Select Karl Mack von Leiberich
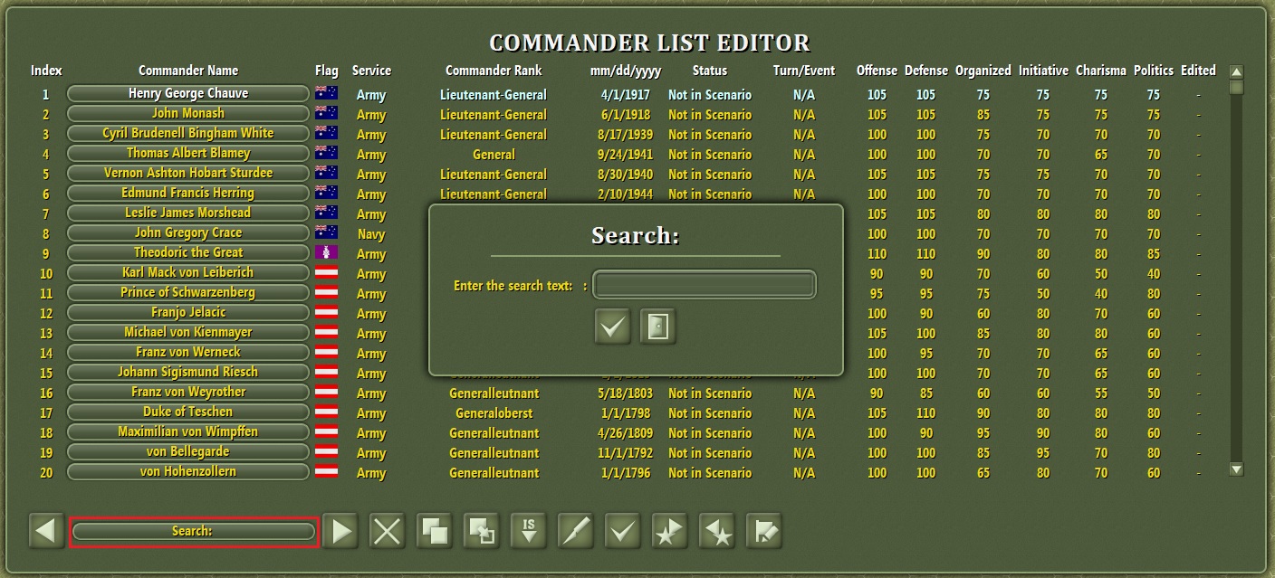The height and width of the screenshot is (578, 1275). coord(188,272)
